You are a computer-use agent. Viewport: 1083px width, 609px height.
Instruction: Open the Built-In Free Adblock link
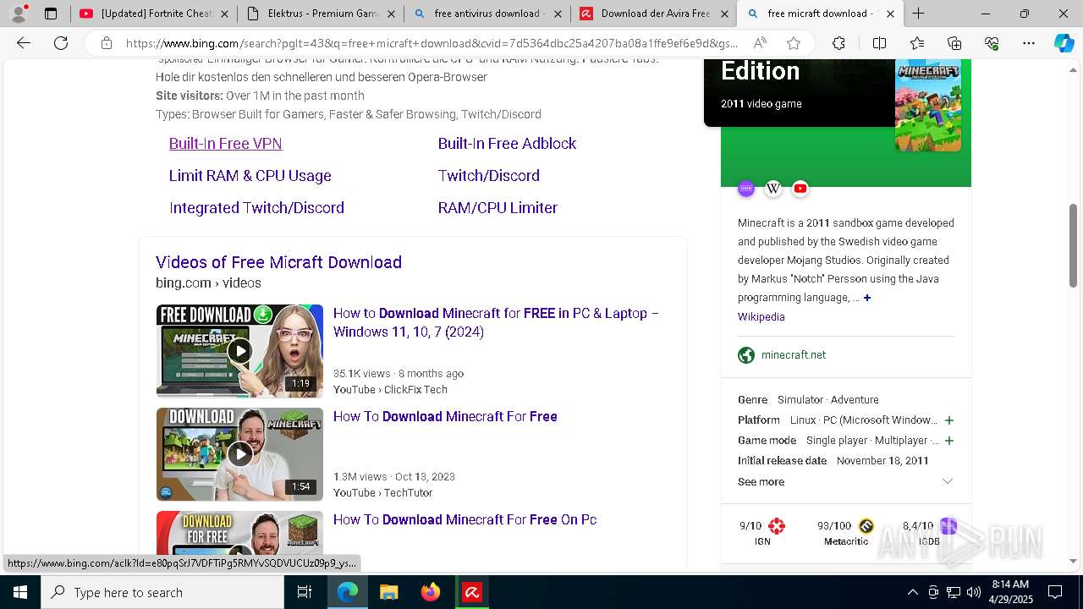pos(507,144)
